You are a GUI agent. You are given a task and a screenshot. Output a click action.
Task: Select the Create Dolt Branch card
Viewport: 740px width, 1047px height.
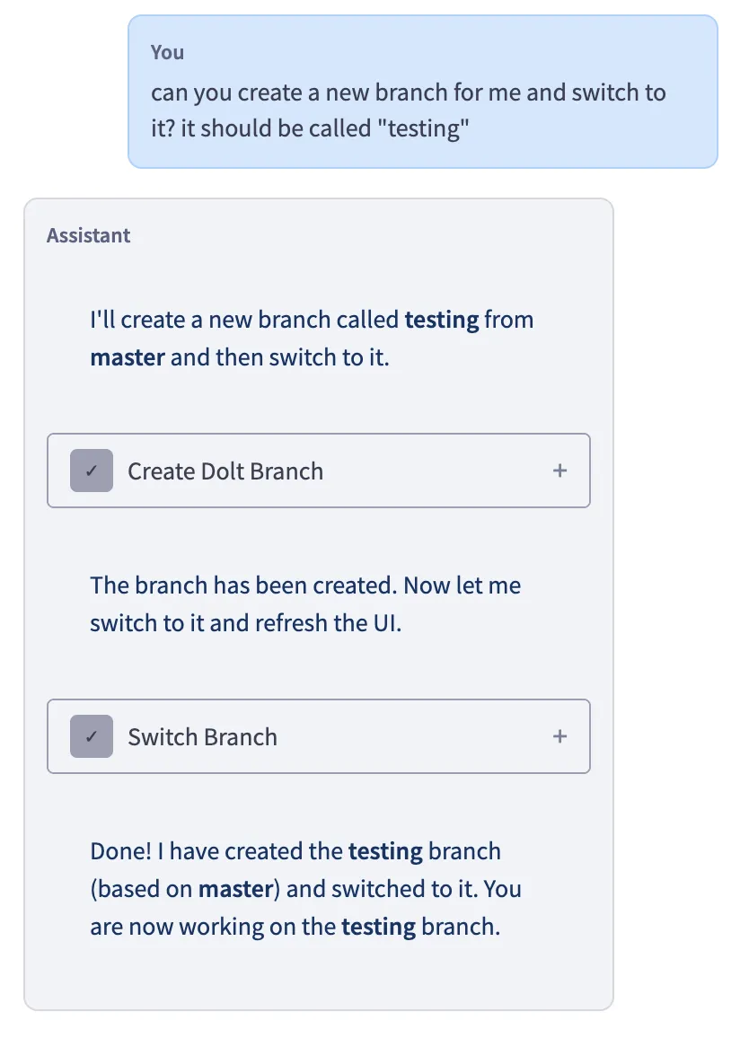pyautogui.click(x=319, y=470)
